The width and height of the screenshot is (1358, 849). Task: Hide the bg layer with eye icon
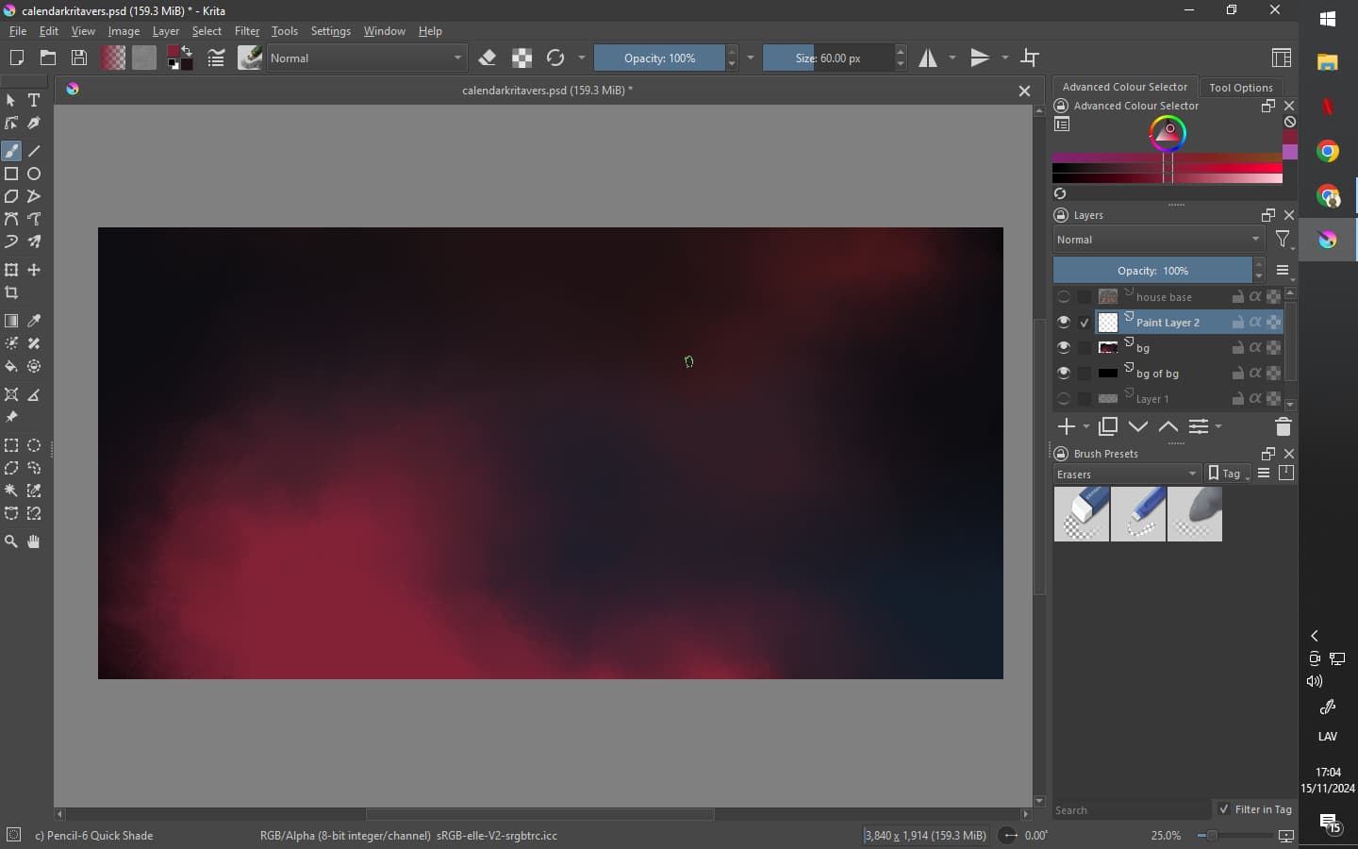(x=1063, y=348)
